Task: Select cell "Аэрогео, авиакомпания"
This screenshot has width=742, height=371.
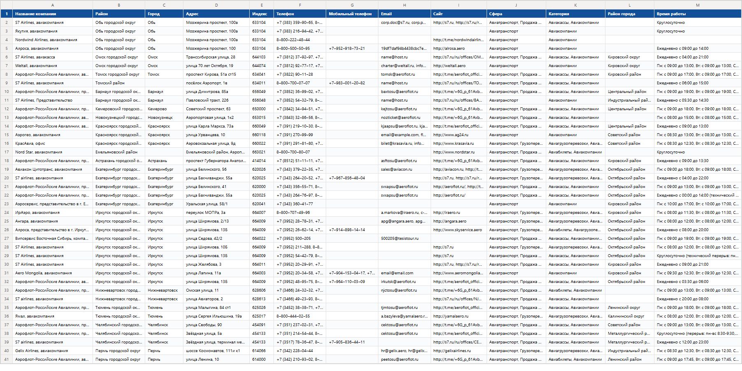Action: 53,135
